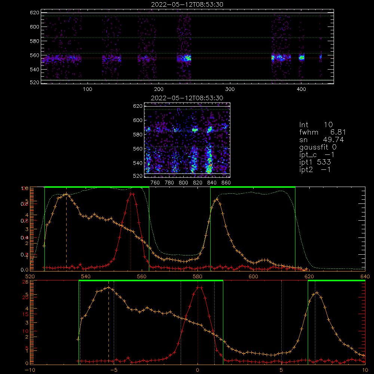The width and height of the screenshot is (374, 374).
Task: Click the 760 tick label under middle spectrogram
Action: [155, 183]
